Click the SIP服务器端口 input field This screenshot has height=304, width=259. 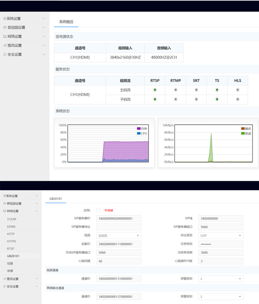pyautogui.click(x=221, y=227)
